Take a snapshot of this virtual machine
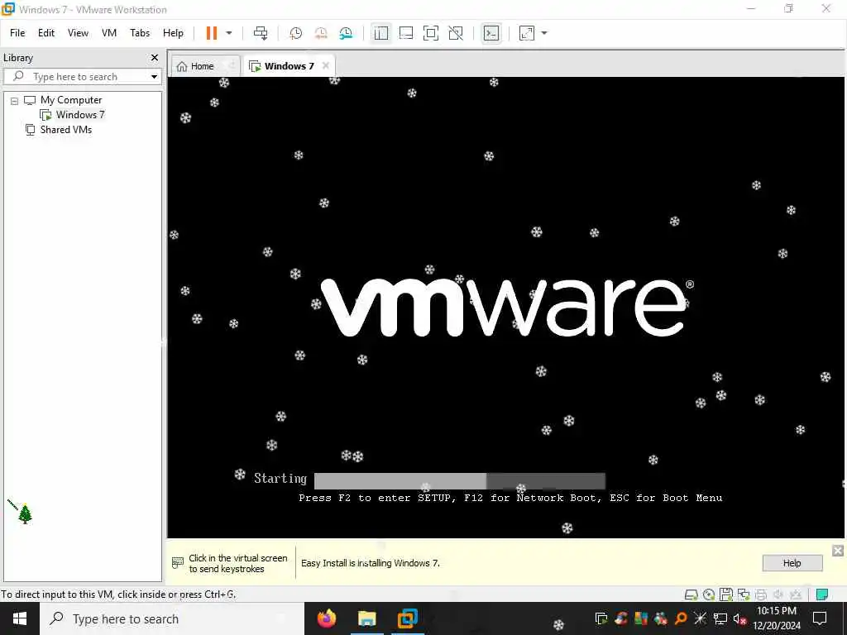Image resolution: width=847 pixels, height=635 pixels. point(295,33)
